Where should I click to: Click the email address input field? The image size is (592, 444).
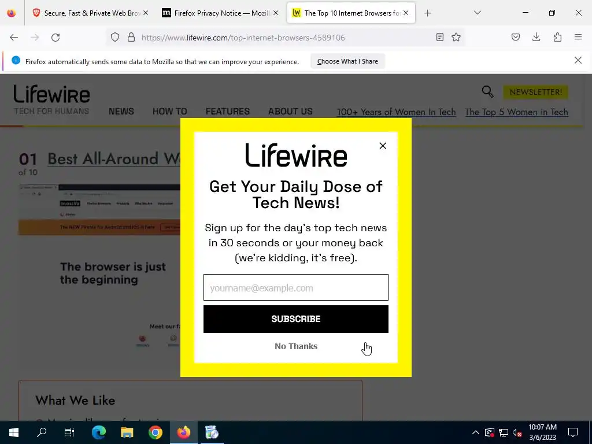pos(295,288)
